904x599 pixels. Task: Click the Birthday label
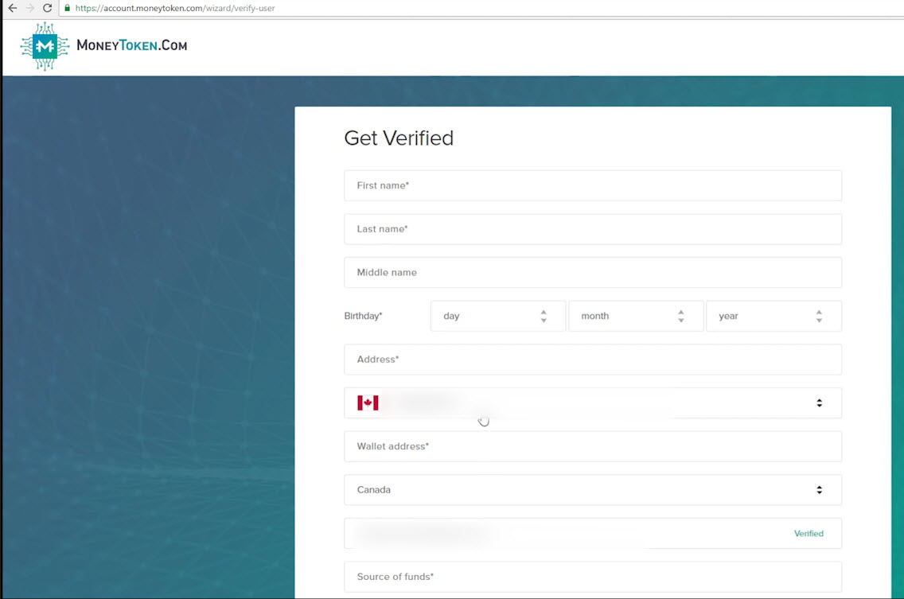pyautogui.click(x=363, y=316)
